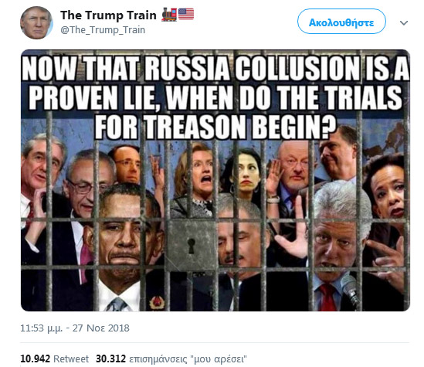424x367 pixels.
Task: Open The Trump Train profile avatar
Action: 36,22
